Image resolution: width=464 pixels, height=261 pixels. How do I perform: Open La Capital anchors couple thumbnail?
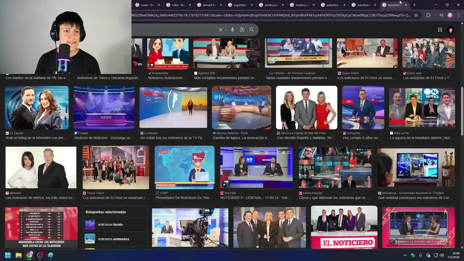pyautogui.click(x=37, y=108)
